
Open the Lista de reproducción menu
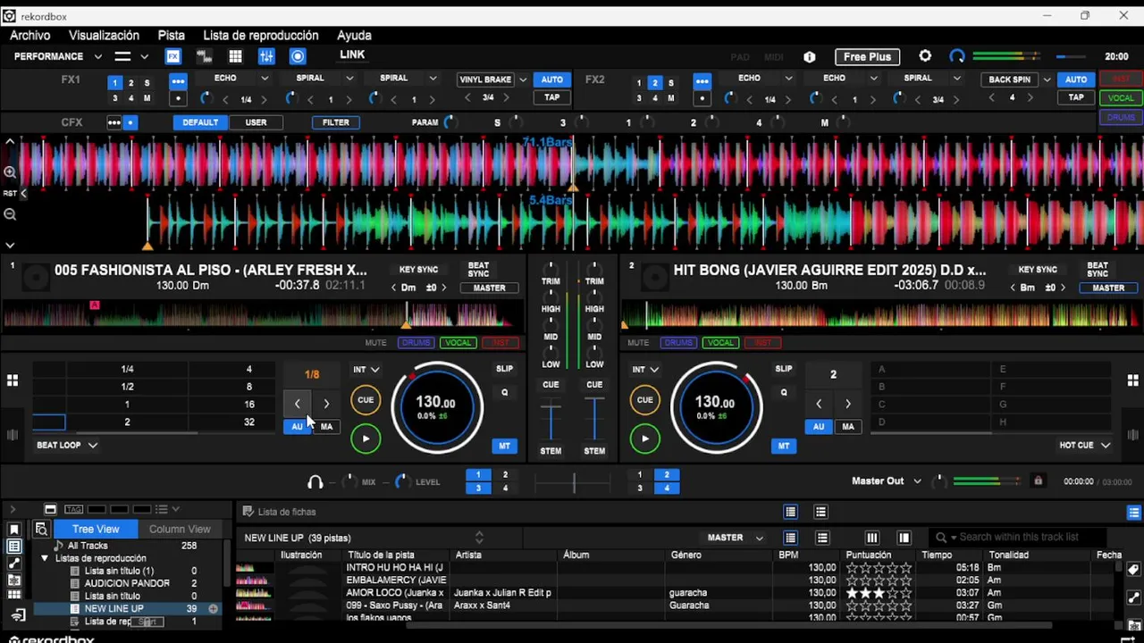pos(261,36)
